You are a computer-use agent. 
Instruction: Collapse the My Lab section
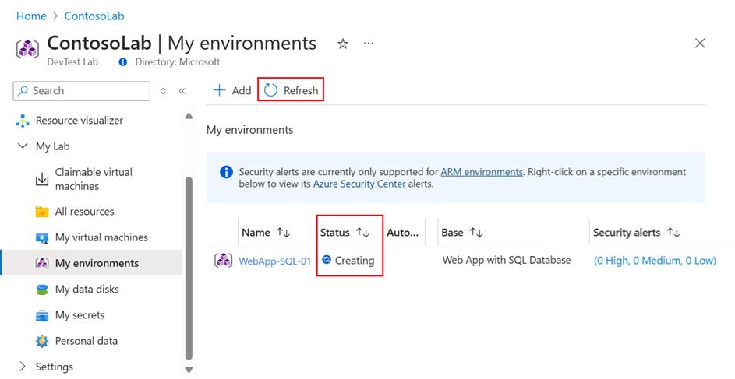(x=23, y=146)
